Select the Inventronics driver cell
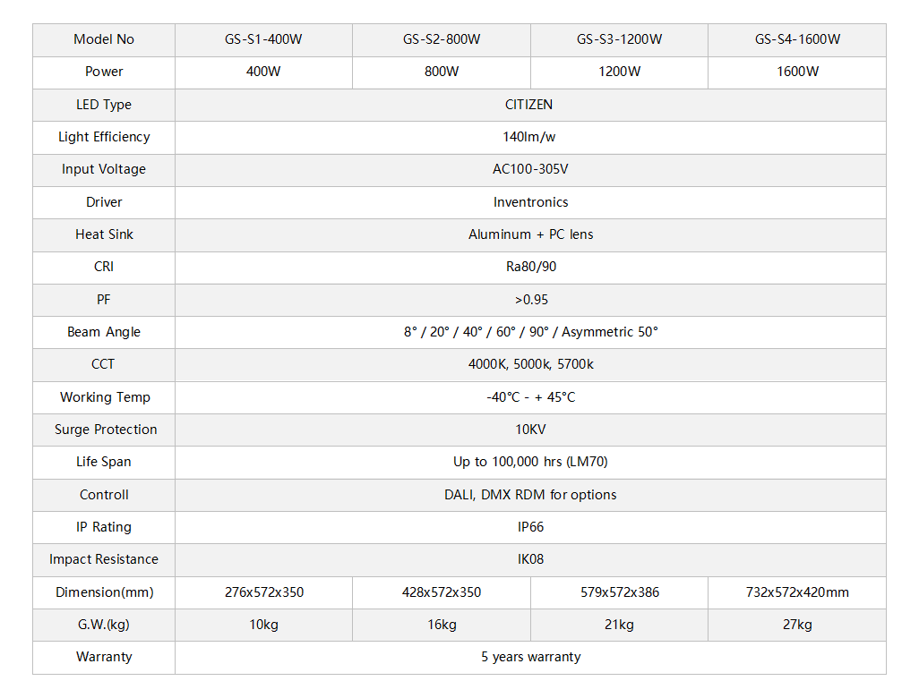This screenshot has width=919, height=698. tap(530, 202)
